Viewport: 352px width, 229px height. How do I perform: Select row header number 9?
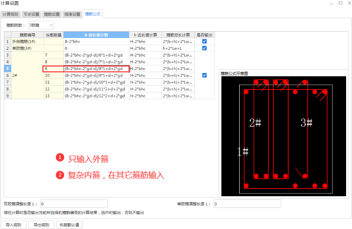pyautogui.click(x=8, y=96)
